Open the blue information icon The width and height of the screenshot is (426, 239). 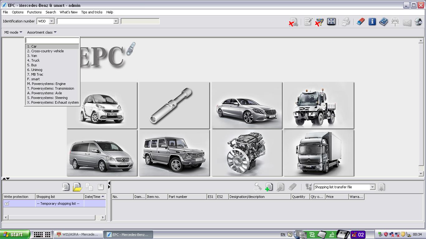click(372, 21)
